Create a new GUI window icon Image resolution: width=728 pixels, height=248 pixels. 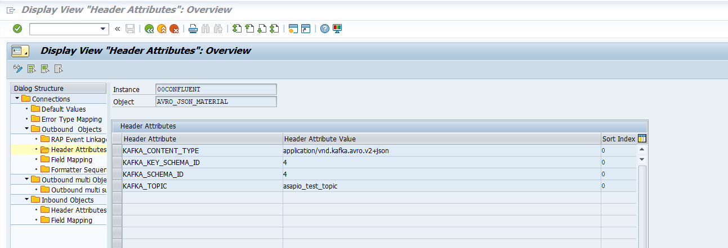(x=293, y=29)
